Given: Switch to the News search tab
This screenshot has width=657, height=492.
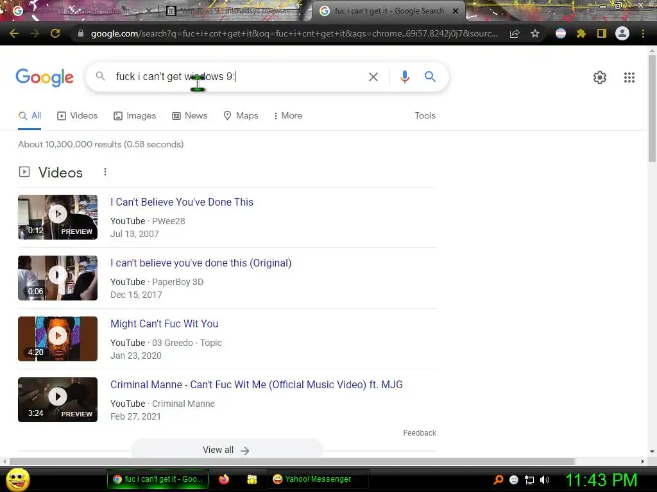Looking at the screenshot, I should click(189, 116).
